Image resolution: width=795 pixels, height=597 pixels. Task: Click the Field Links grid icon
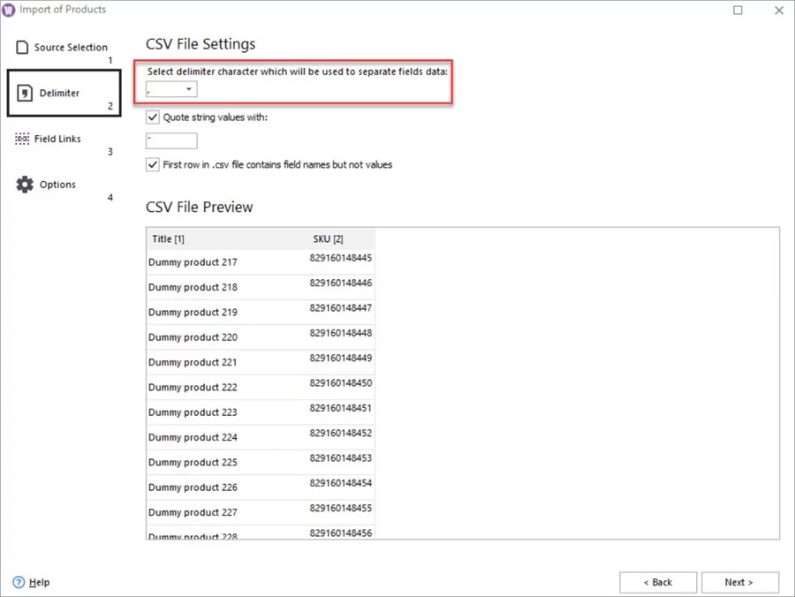coord(24,138)
